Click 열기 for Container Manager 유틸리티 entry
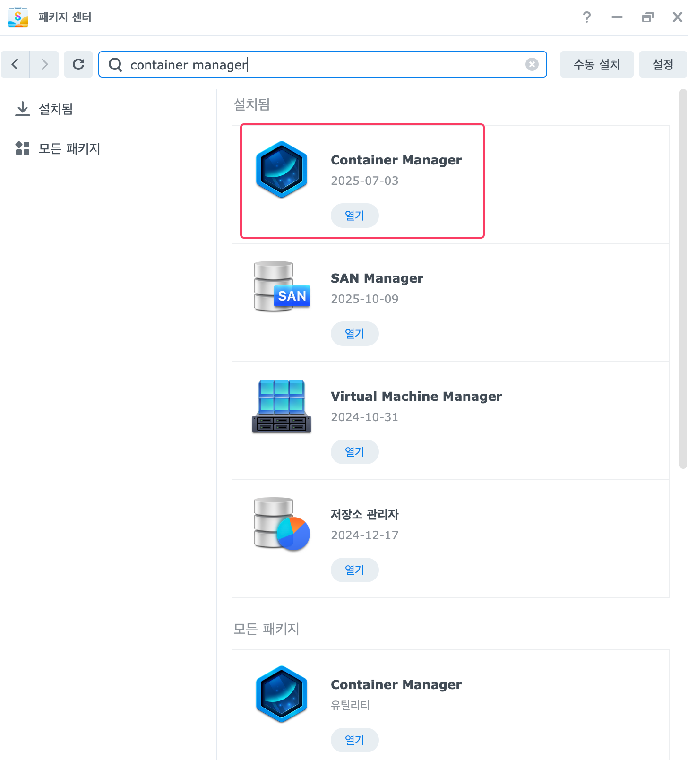 coord(354,740)
